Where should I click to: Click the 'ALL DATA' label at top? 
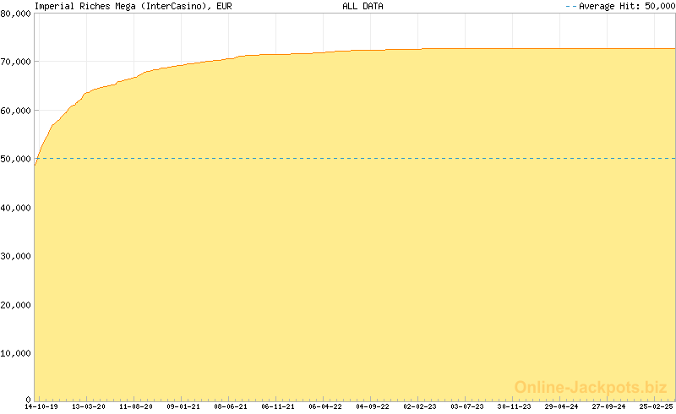click(363, 6)
